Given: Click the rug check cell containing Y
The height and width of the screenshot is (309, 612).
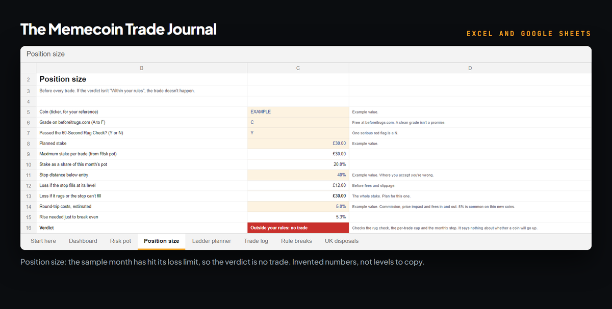Looking at the screenshot, I should tap(298, 133).
